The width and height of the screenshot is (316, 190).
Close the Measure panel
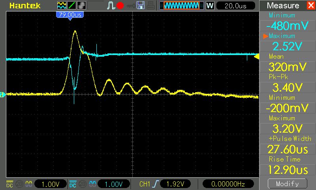[x=310, y=6]
